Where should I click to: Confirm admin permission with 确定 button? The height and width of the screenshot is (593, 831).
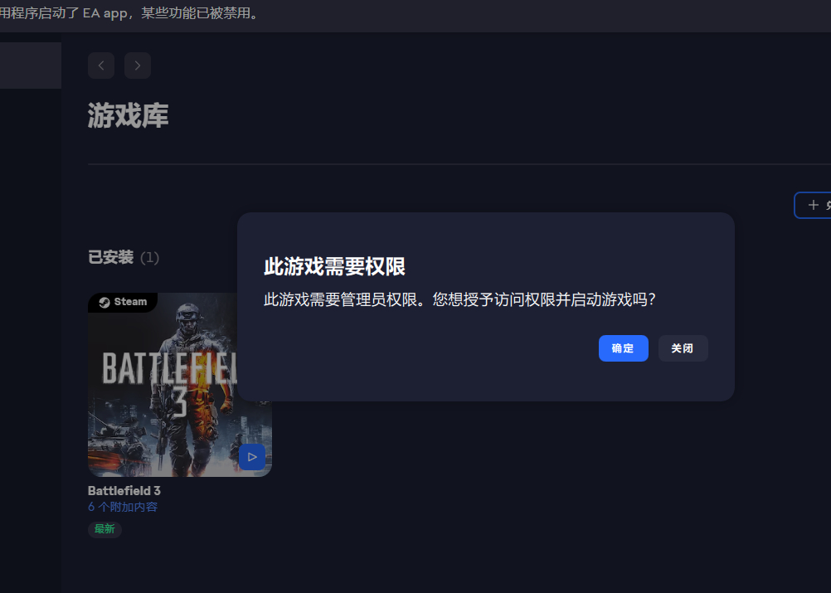pos(624,348)
